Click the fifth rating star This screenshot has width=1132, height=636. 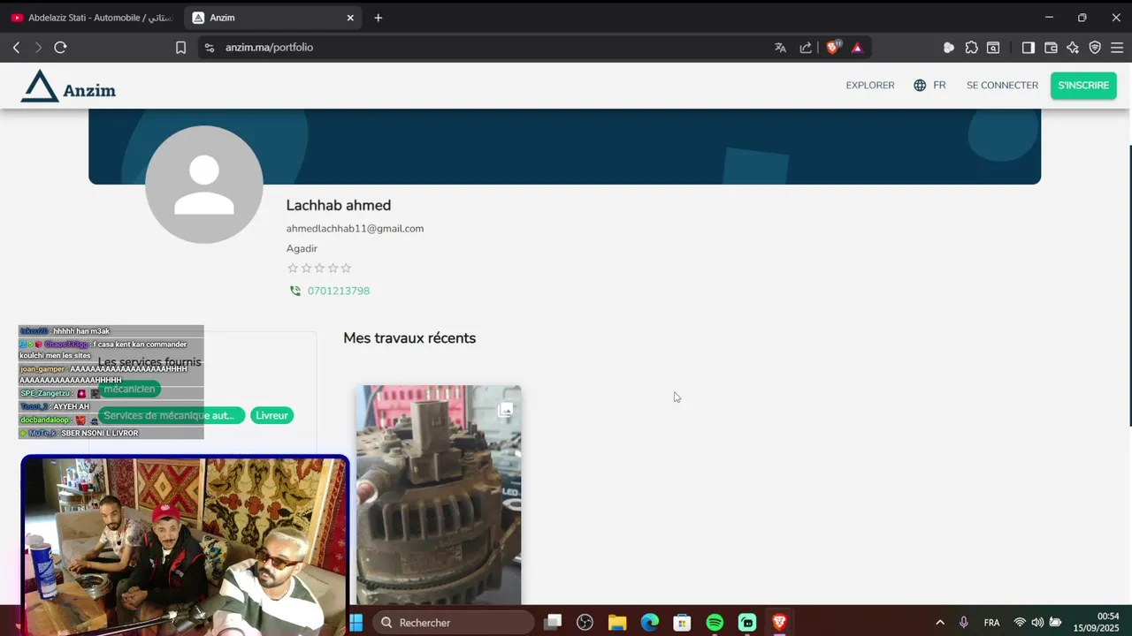(x=346, y=269)
